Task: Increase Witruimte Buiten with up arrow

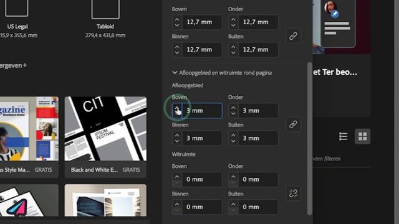Action: (x=233, y=204)
